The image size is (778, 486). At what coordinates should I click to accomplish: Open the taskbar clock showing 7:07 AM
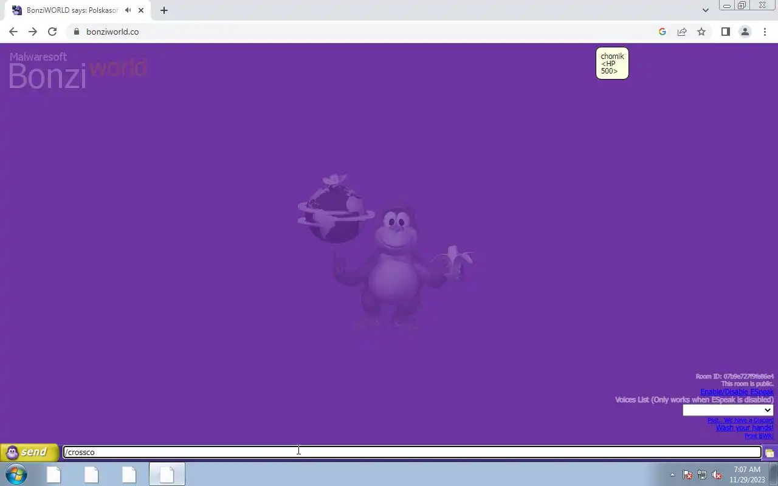[747, 474]
